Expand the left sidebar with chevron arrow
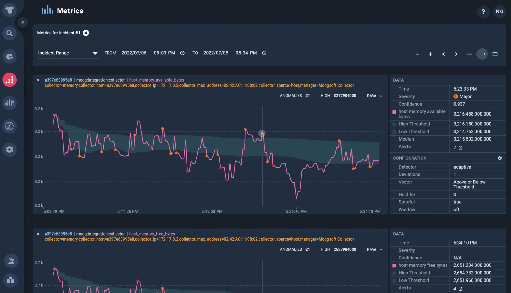This screenshot has height=293, width=511. tap(22, 22)
